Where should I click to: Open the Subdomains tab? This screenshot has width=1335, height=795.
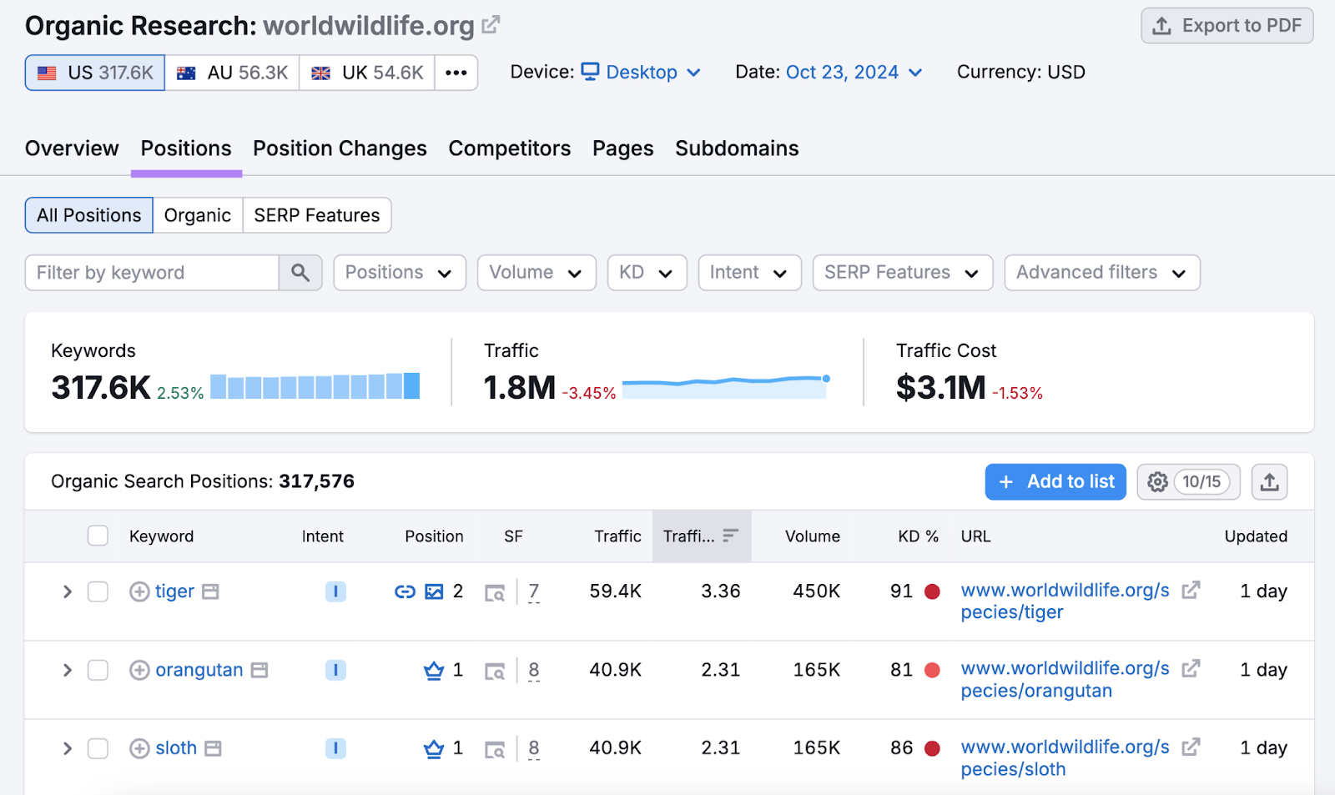737,148
